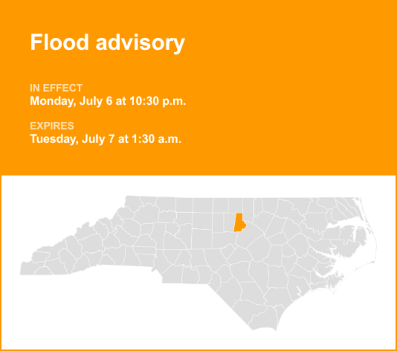Click the white map panel background
397x351 pixels.
99,314
